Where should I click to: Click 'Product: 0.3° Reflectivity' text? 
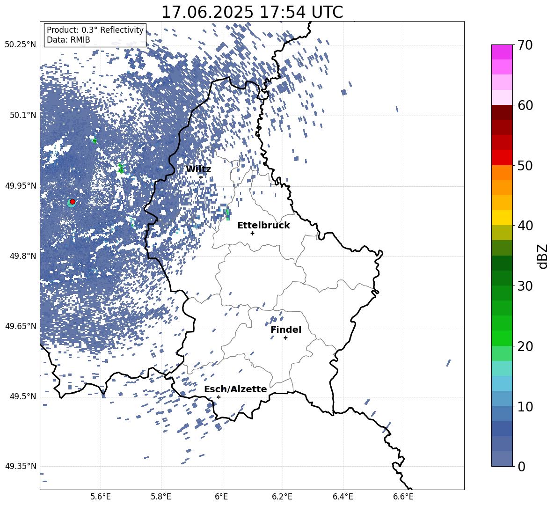coord(95,29)
